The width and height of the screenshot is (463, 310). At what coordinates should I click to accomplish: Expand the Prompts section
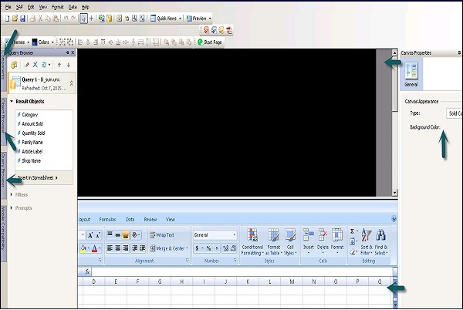(12, 208)
